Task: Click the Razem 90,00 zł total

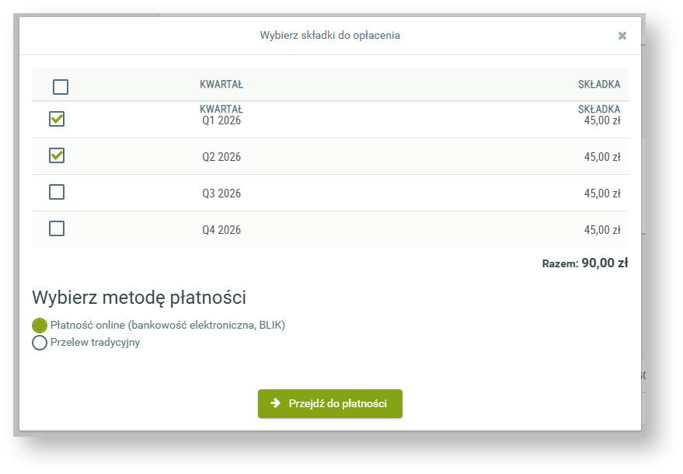Action: pyautogui.click(x=584, y=263)
